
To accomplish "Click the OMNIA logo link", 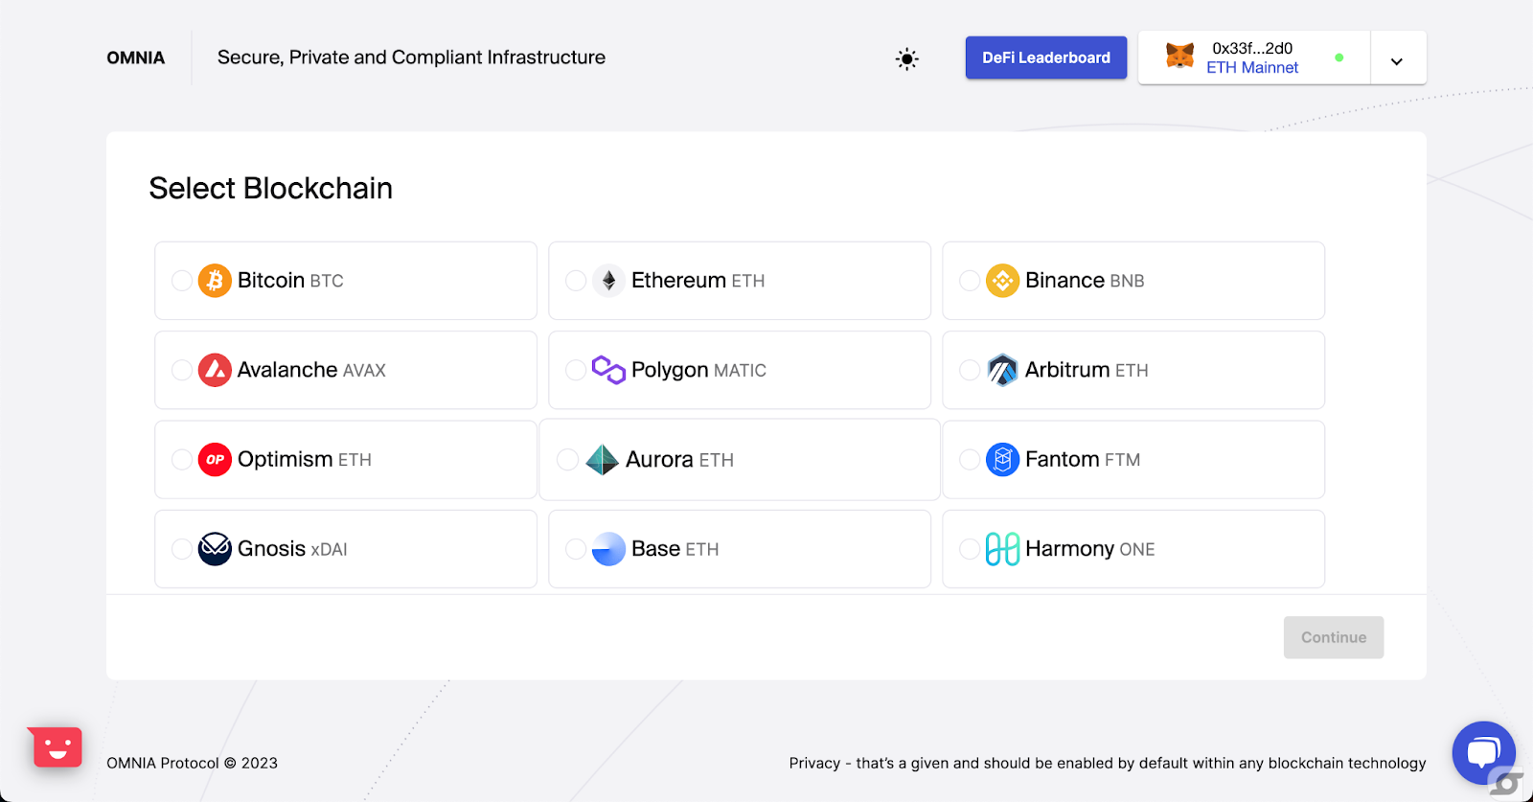I will tap(136, 57).
